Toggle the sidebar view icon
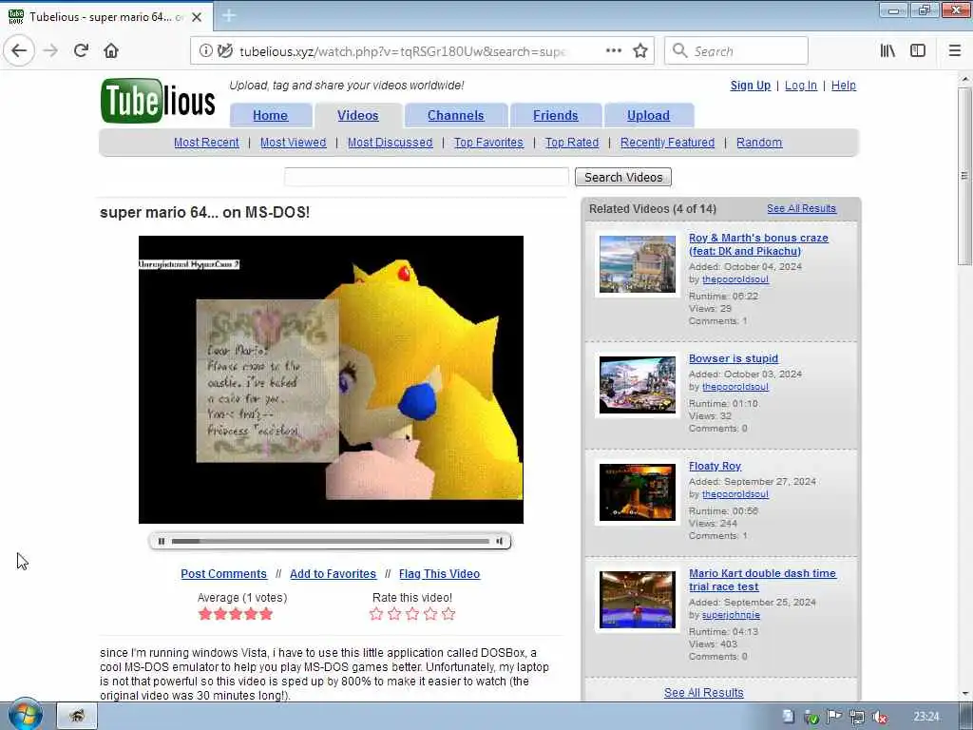 (x=918, y=51)
